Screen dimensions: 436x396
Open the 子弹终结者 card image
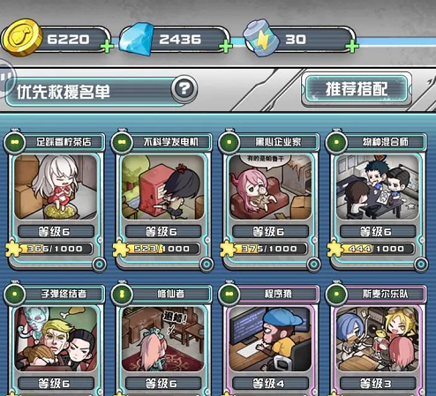pyautogui.click(x=56, y=339)
